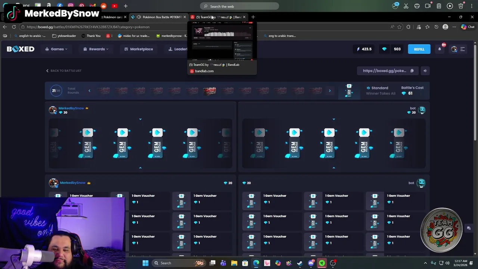Mute battle sound with speaker icon
Viewport: 478px width, 269px height.
pos(425,71)
